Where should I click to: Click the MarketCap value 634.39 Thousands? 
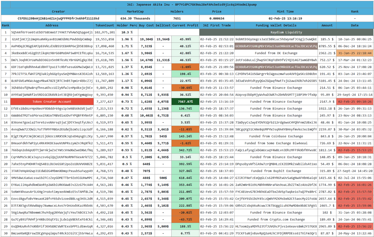(x=135, y=18)
